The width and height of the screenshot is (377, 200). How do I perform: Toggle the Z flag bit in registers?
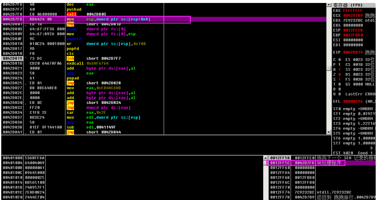(339, 74)
